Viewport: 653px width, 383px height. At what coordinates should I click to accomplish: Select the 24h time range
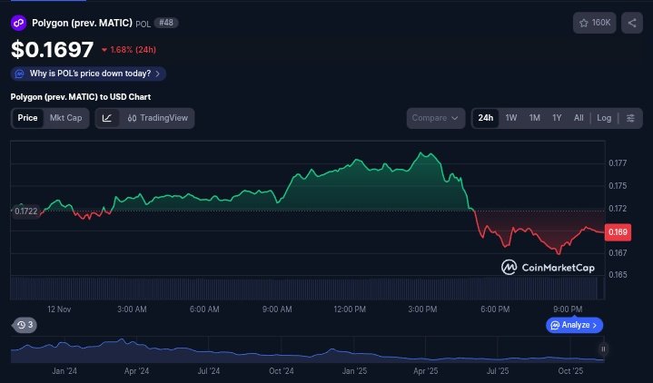[486, 118]
